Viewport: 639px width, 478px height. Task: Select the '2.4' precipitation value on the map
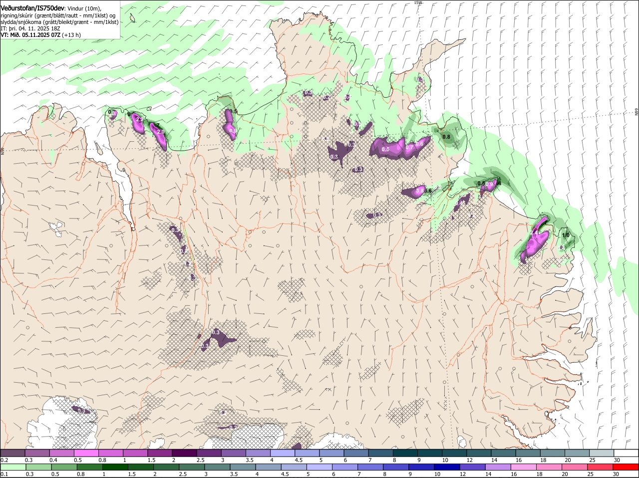[x=534, y=233]
